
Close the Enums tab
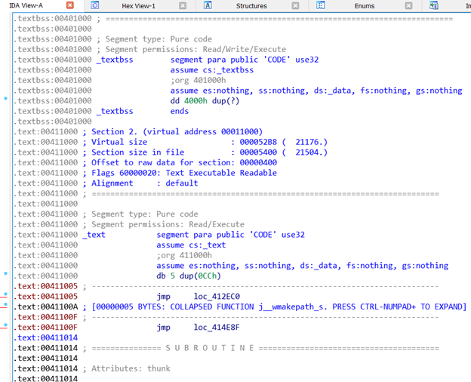tap(408, 5)
